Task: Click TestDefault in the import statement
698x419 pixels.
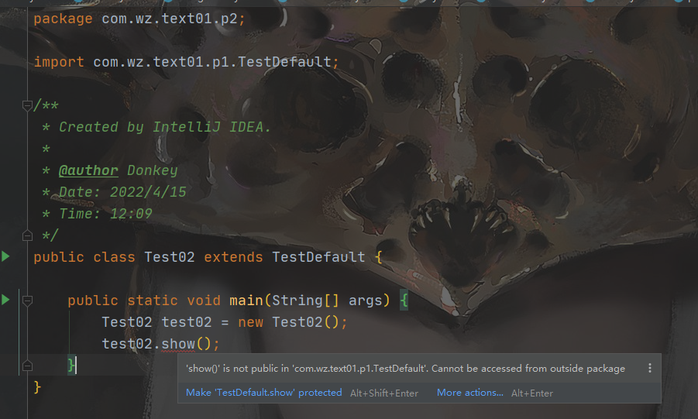Action: tap(284, 62)
